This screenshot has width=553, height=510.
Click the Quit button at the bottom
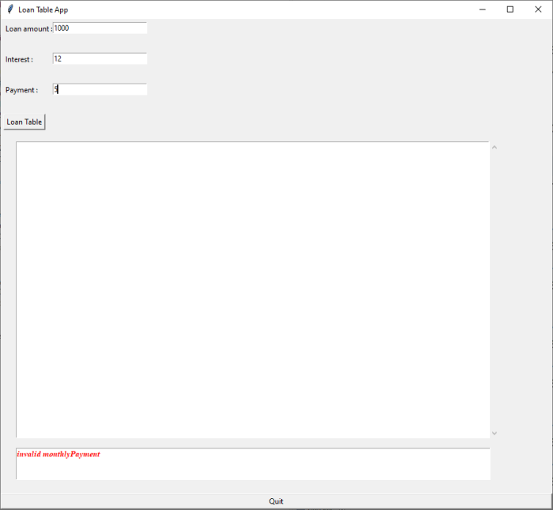click(x=276, y=501)
